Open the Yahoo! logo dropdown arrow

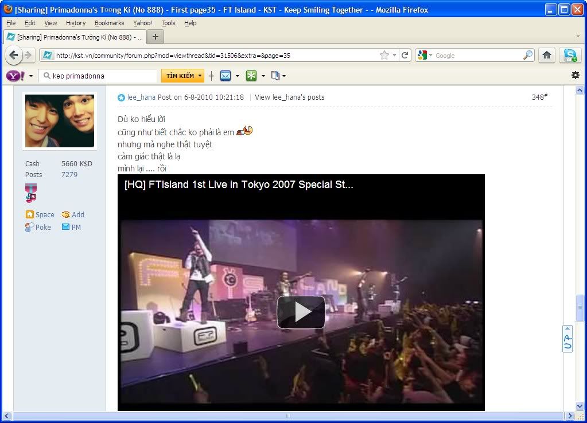(30, 76)
